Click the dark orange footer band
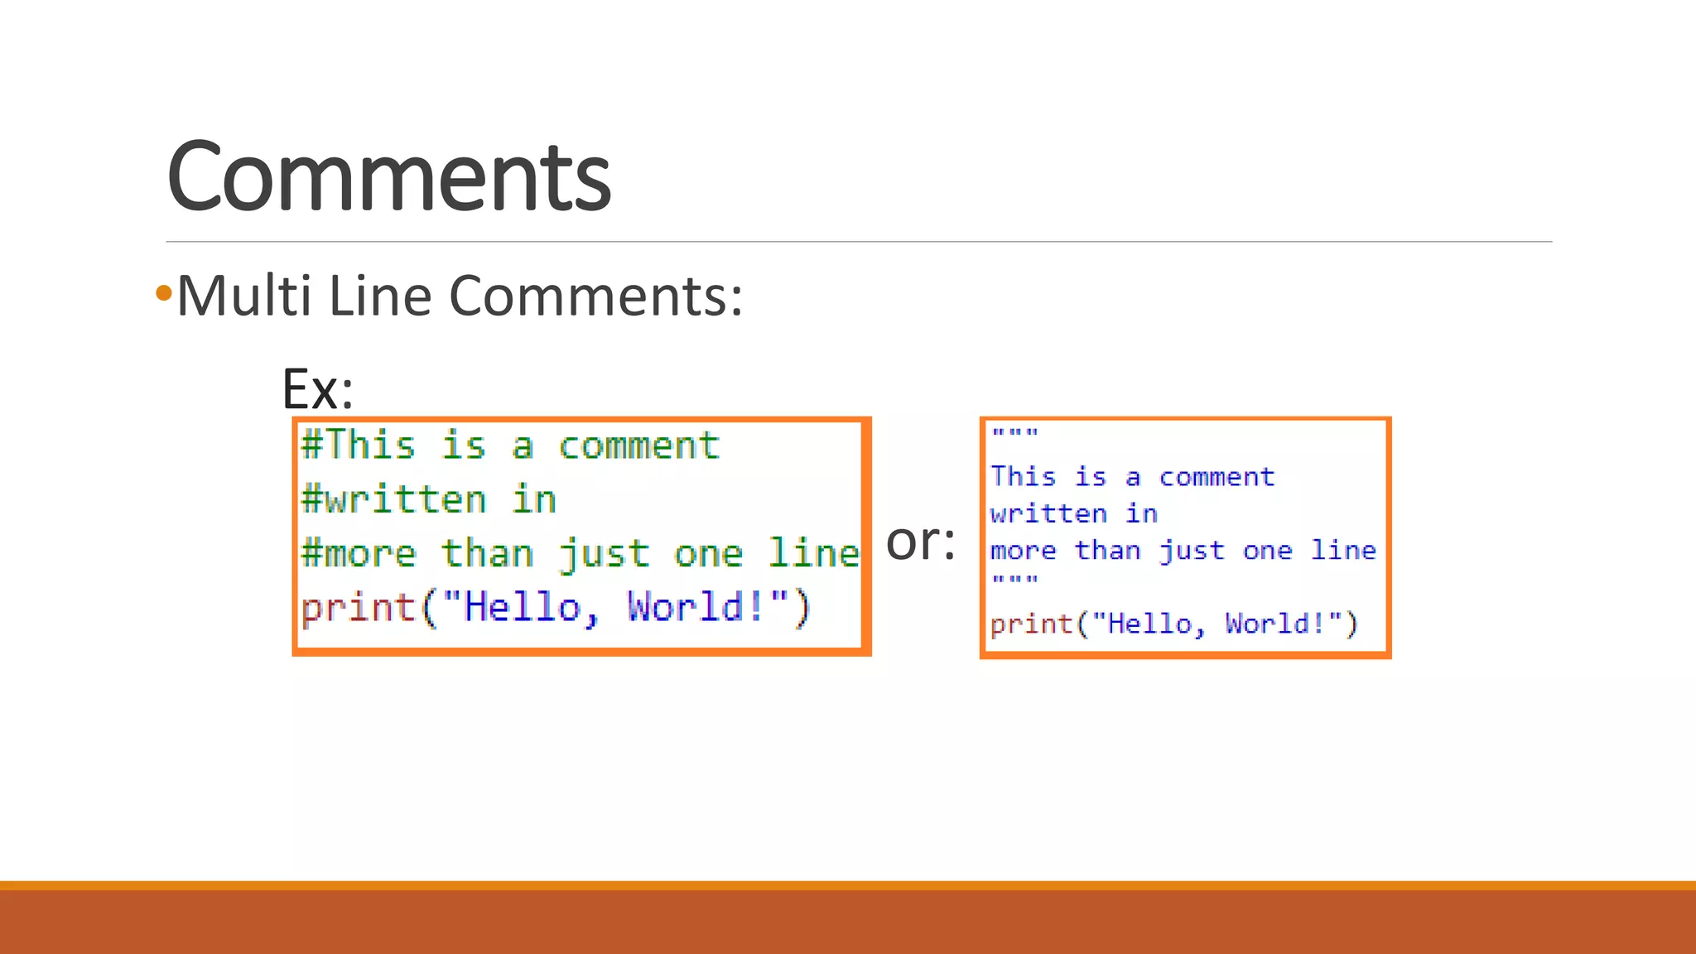 [x=848, y=923]
